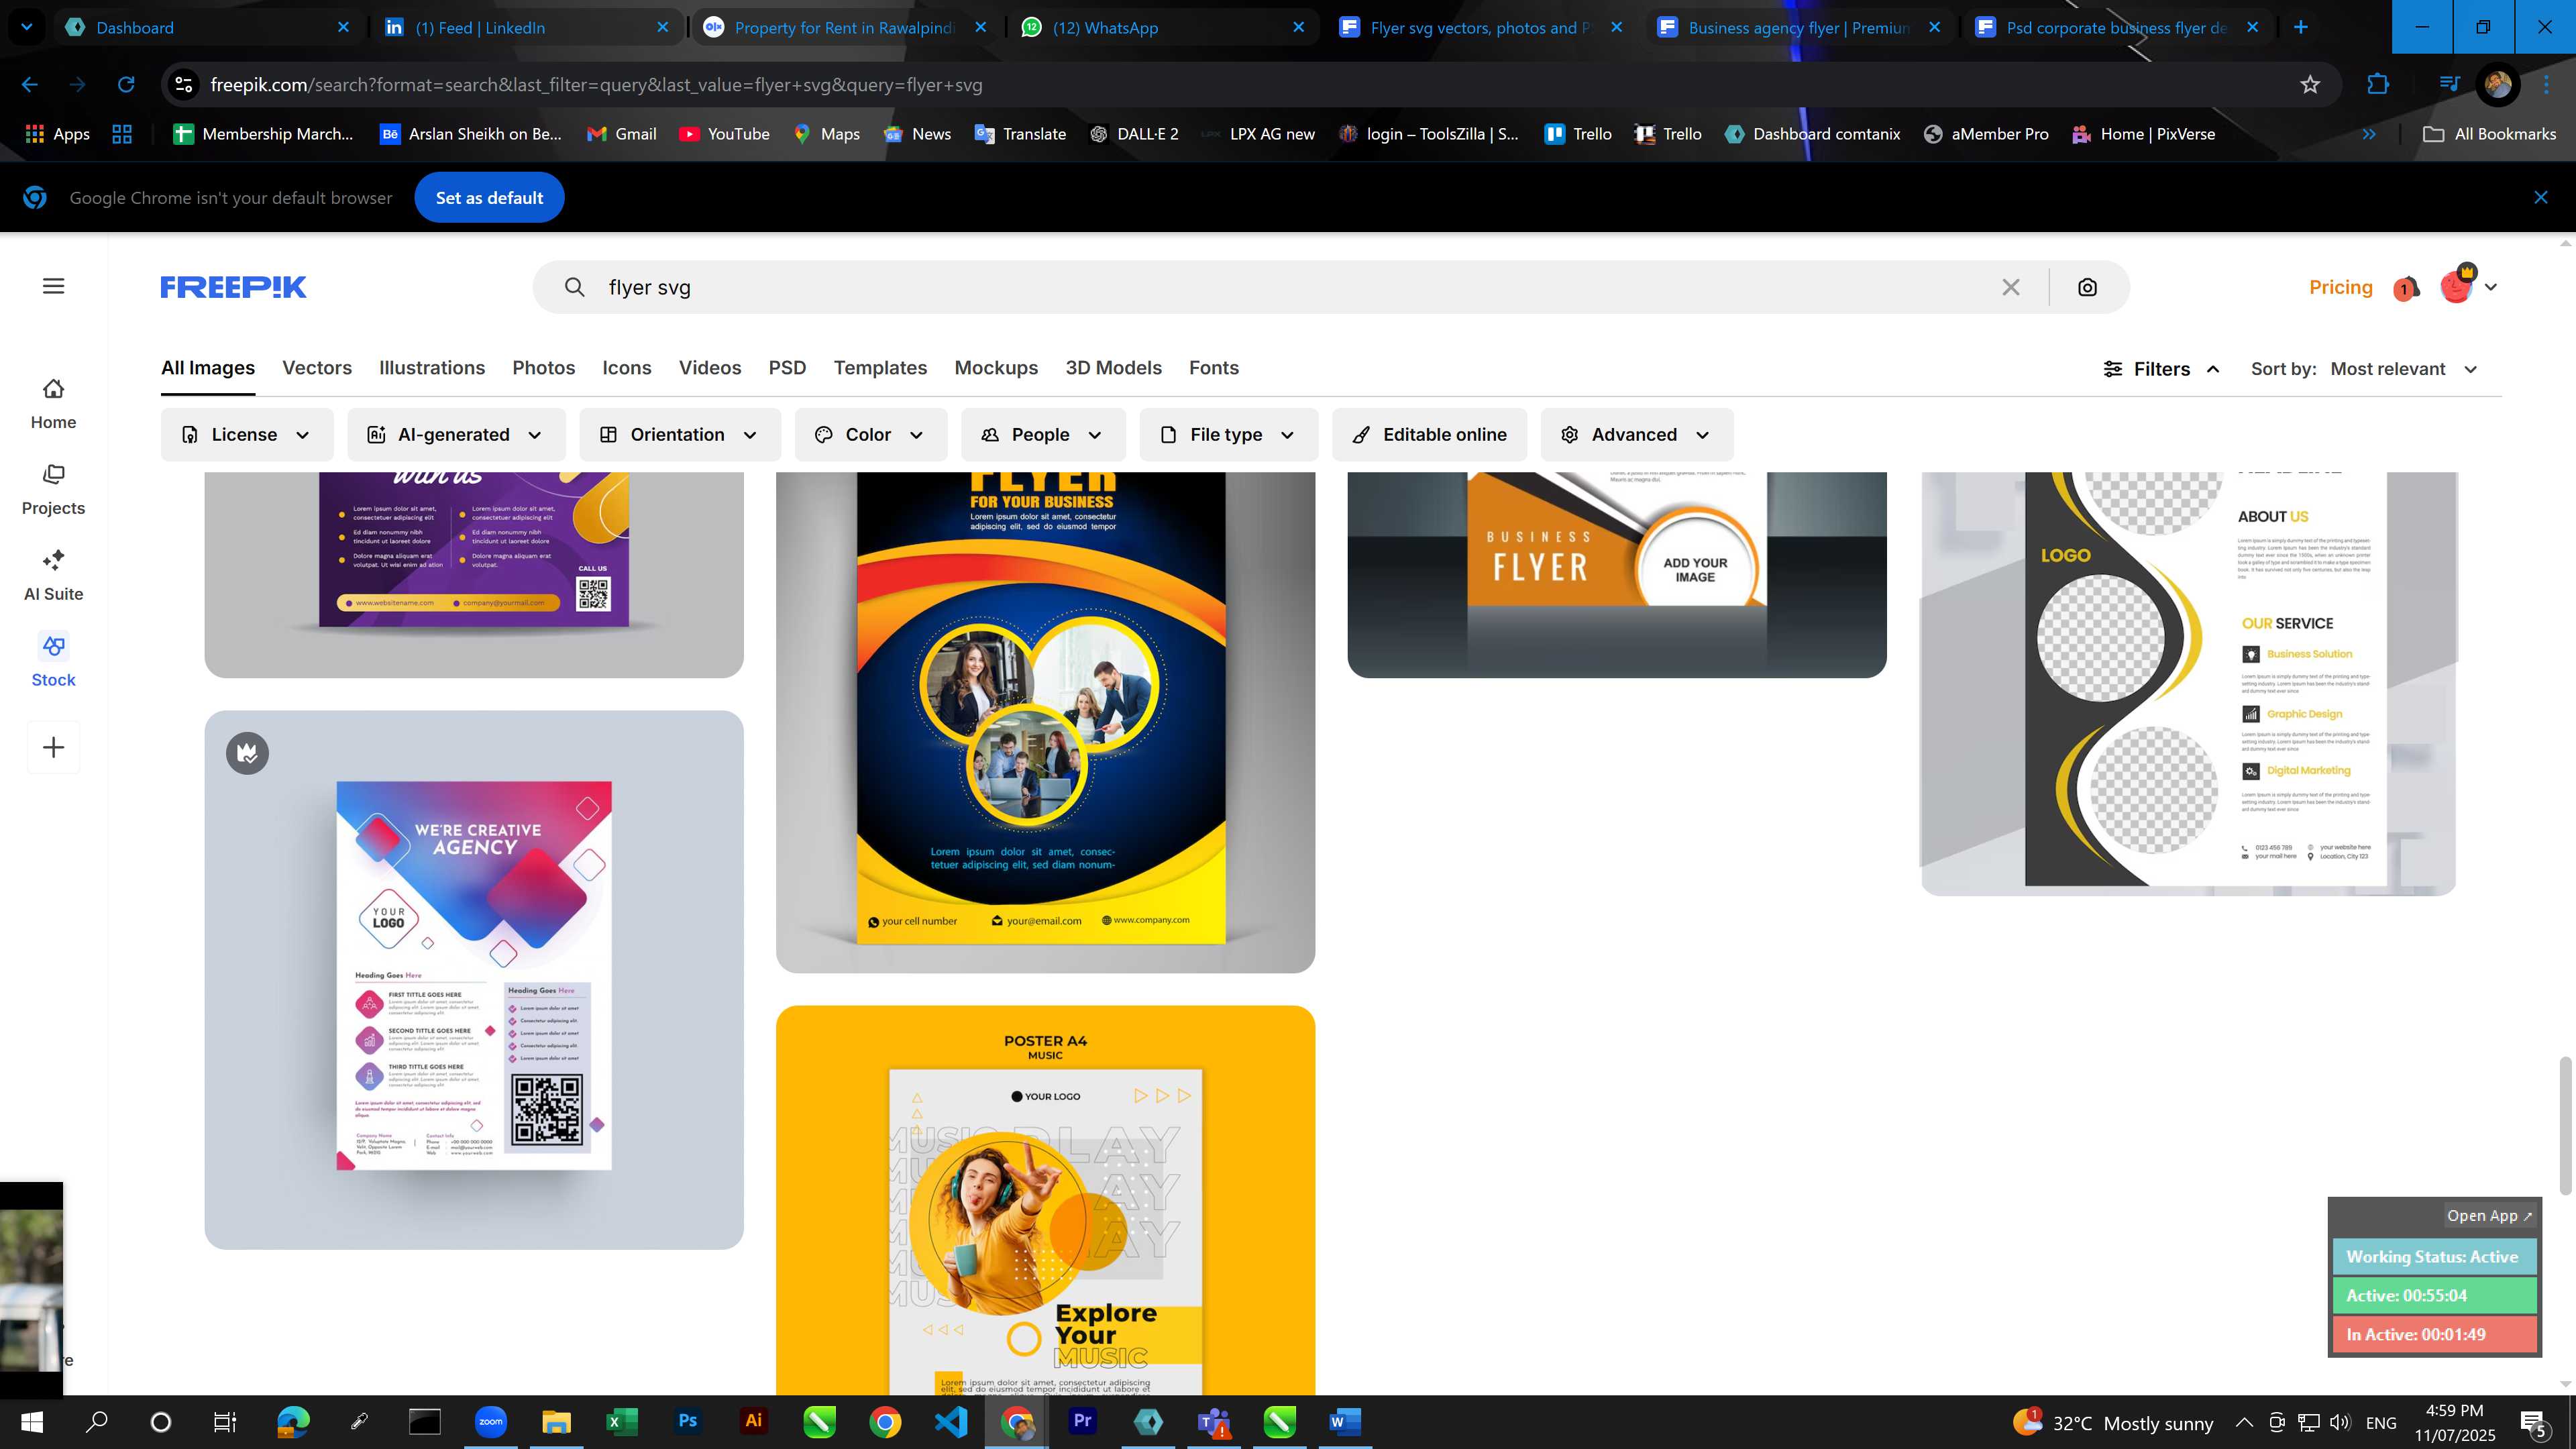Open the Poster A4 Music thumbnail
The width and height of the screenshot is (2576, 1449).
1045,1200
